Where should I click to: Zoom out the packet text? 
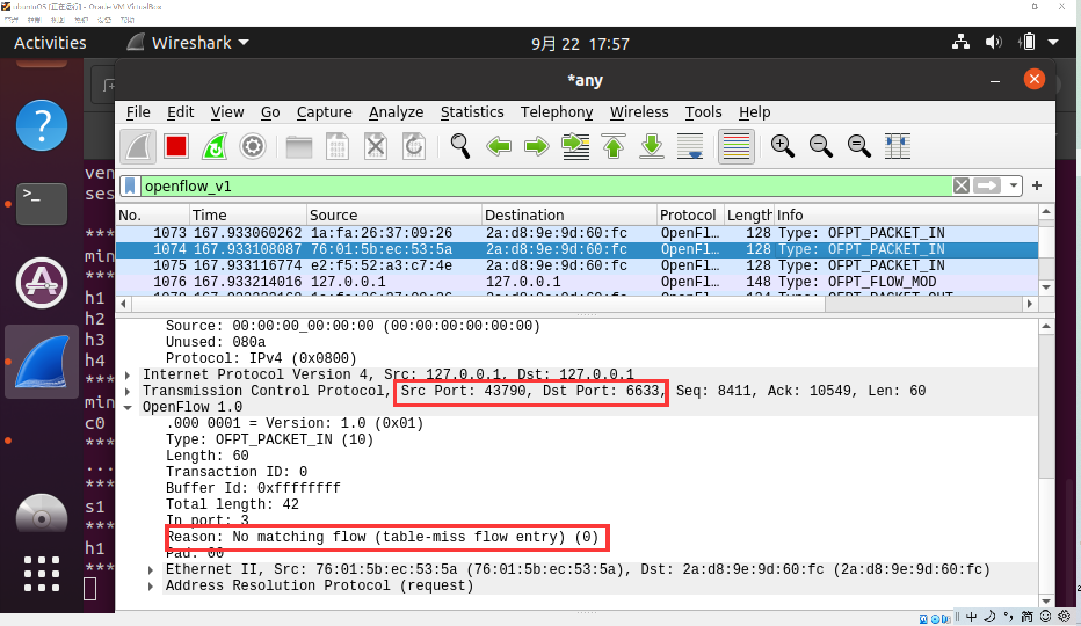click(821, 147)
